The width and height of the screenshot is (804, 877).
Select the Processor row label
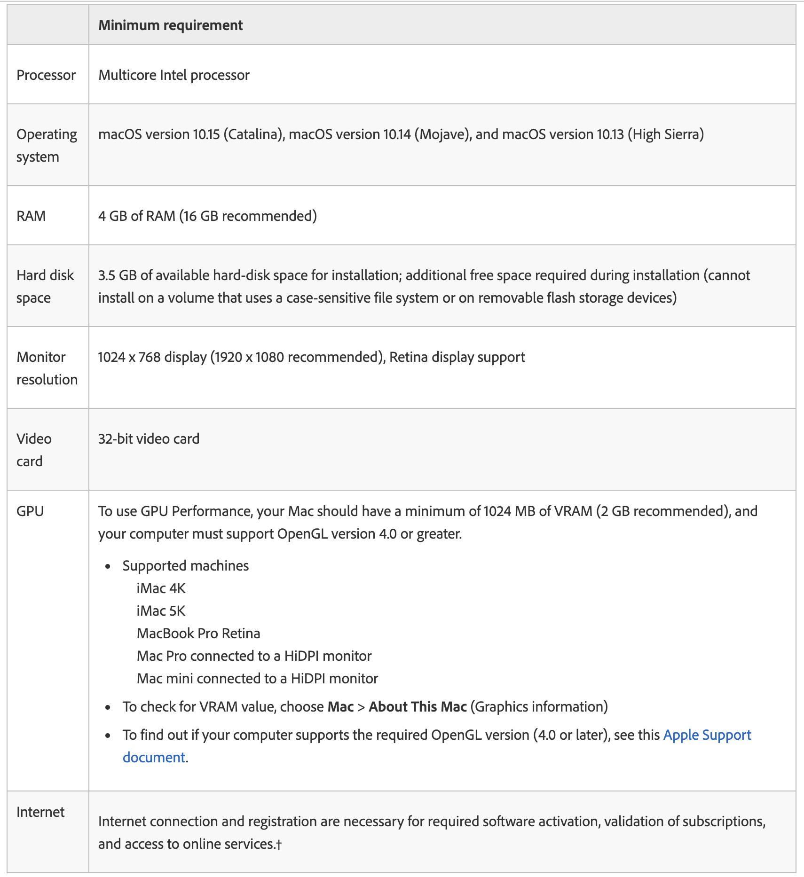pyautogui.click(x=46, y=75)
